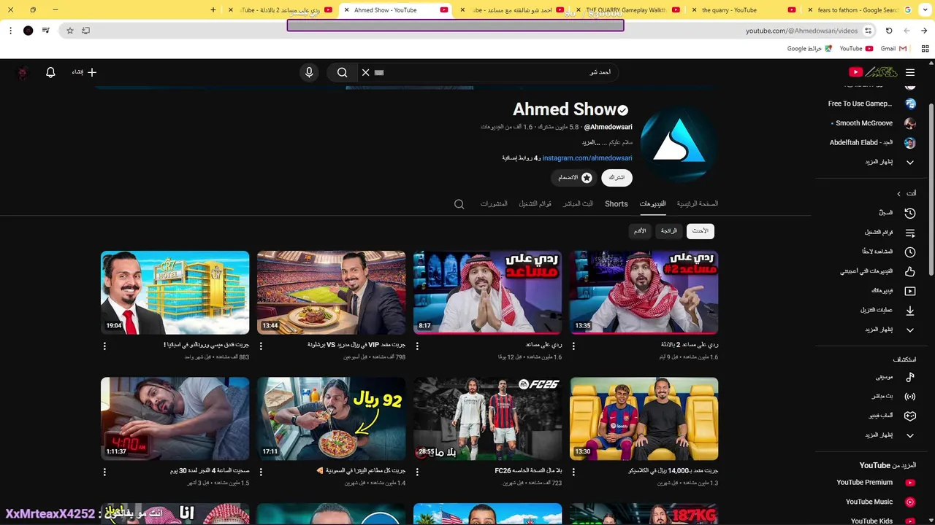Image resolution: width=935 pixels, height=525 pixels.
Task: Open the 1:11:37 4:00 AM wake-up thumbnail
Action: (x=175, y=419)
